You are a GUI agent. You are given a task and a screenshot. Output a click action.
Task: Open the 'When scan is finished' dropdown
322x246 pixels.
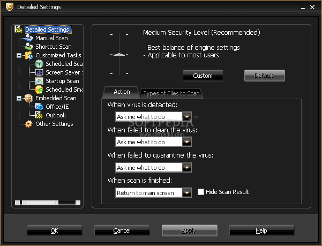(186, 192)
